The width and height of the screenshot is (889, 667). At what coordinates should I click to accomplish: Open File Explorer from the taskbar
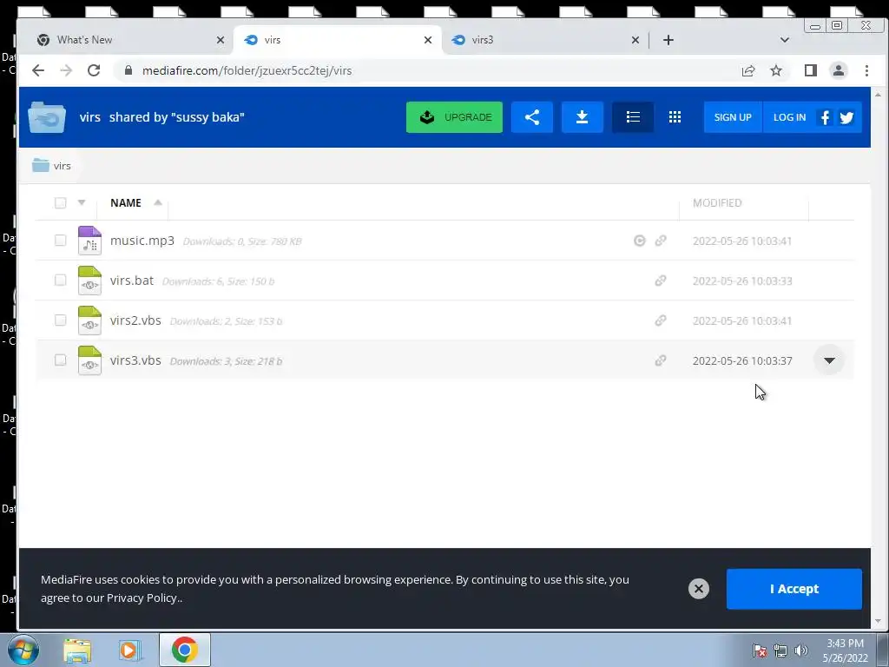pyautogui.click(x=77, y=650)
